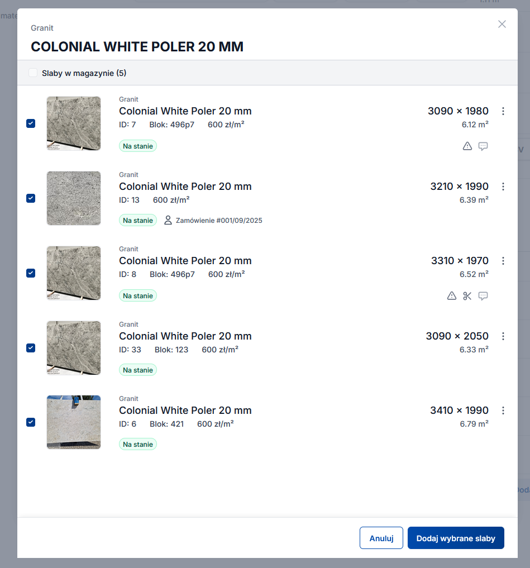This screenshot has width=530, height=568.
Task: Uncheck the checkbox for slab ID 13
Action: [31, 198]
